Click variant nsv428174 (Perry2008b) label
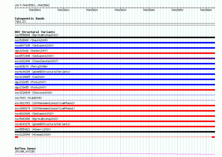222x157 pixels. pos(31,66)
